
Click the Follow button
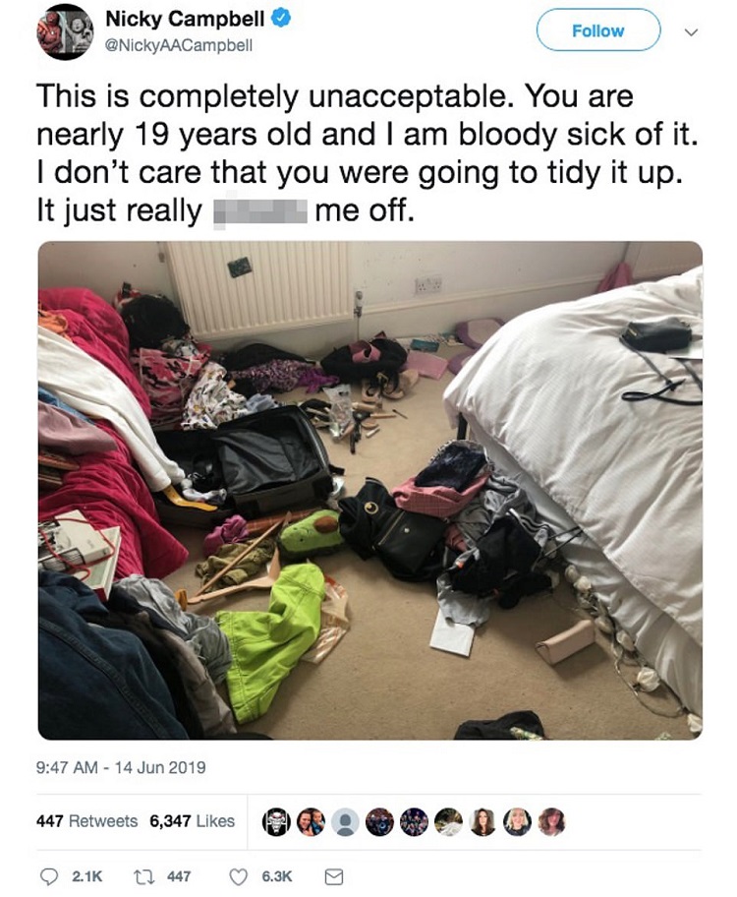[598, 30]
